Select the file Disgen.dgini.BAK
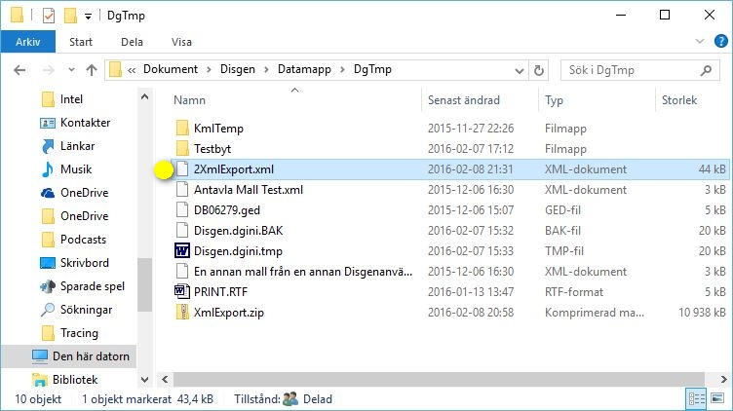 tap(239, 231)
